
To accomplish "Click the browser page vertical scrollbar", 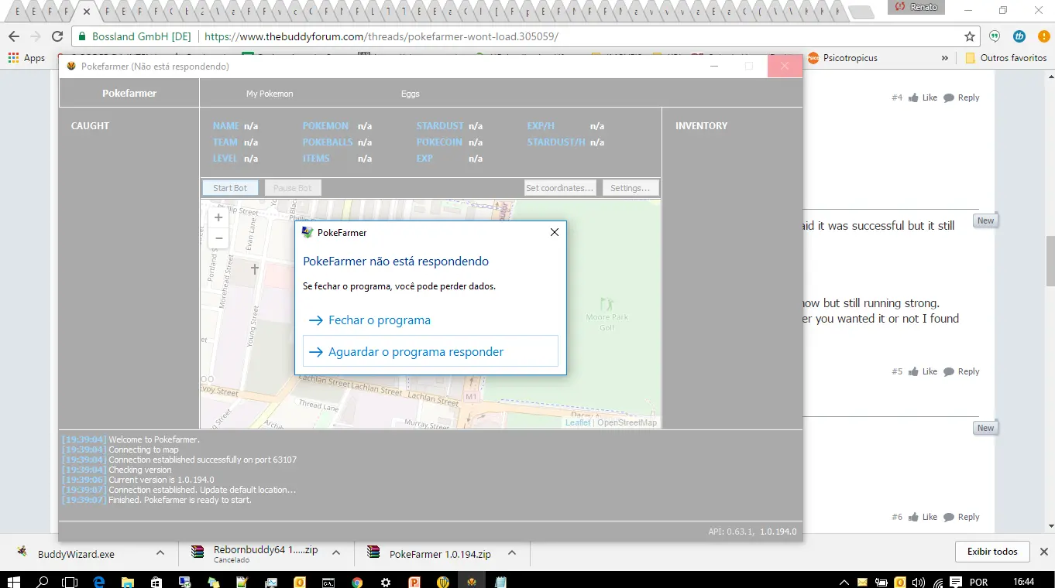I will click(1050, 261).
